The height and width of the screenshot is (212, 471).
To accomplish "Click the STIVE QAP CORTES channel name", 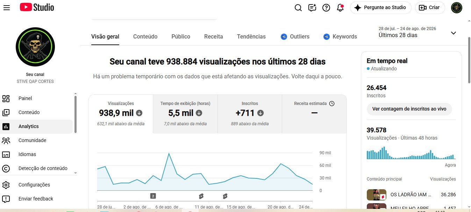I will (x=35, y=82).
